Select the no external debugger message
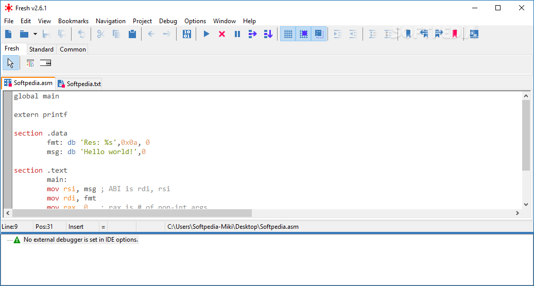This screenshot has width=534, height=286. pos(81,240)
